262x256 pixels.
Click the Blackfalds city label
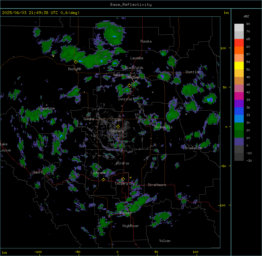coord(134,68)
